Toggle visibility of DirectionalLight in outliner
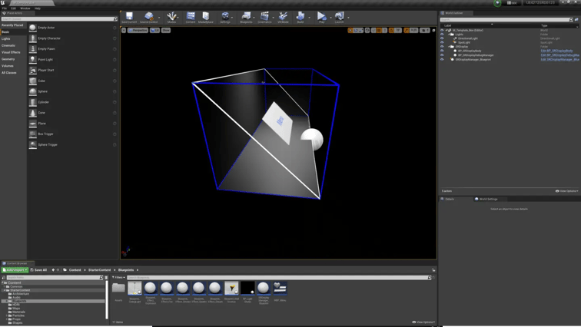This screenshot has height=327, width=581. point(442,38)
